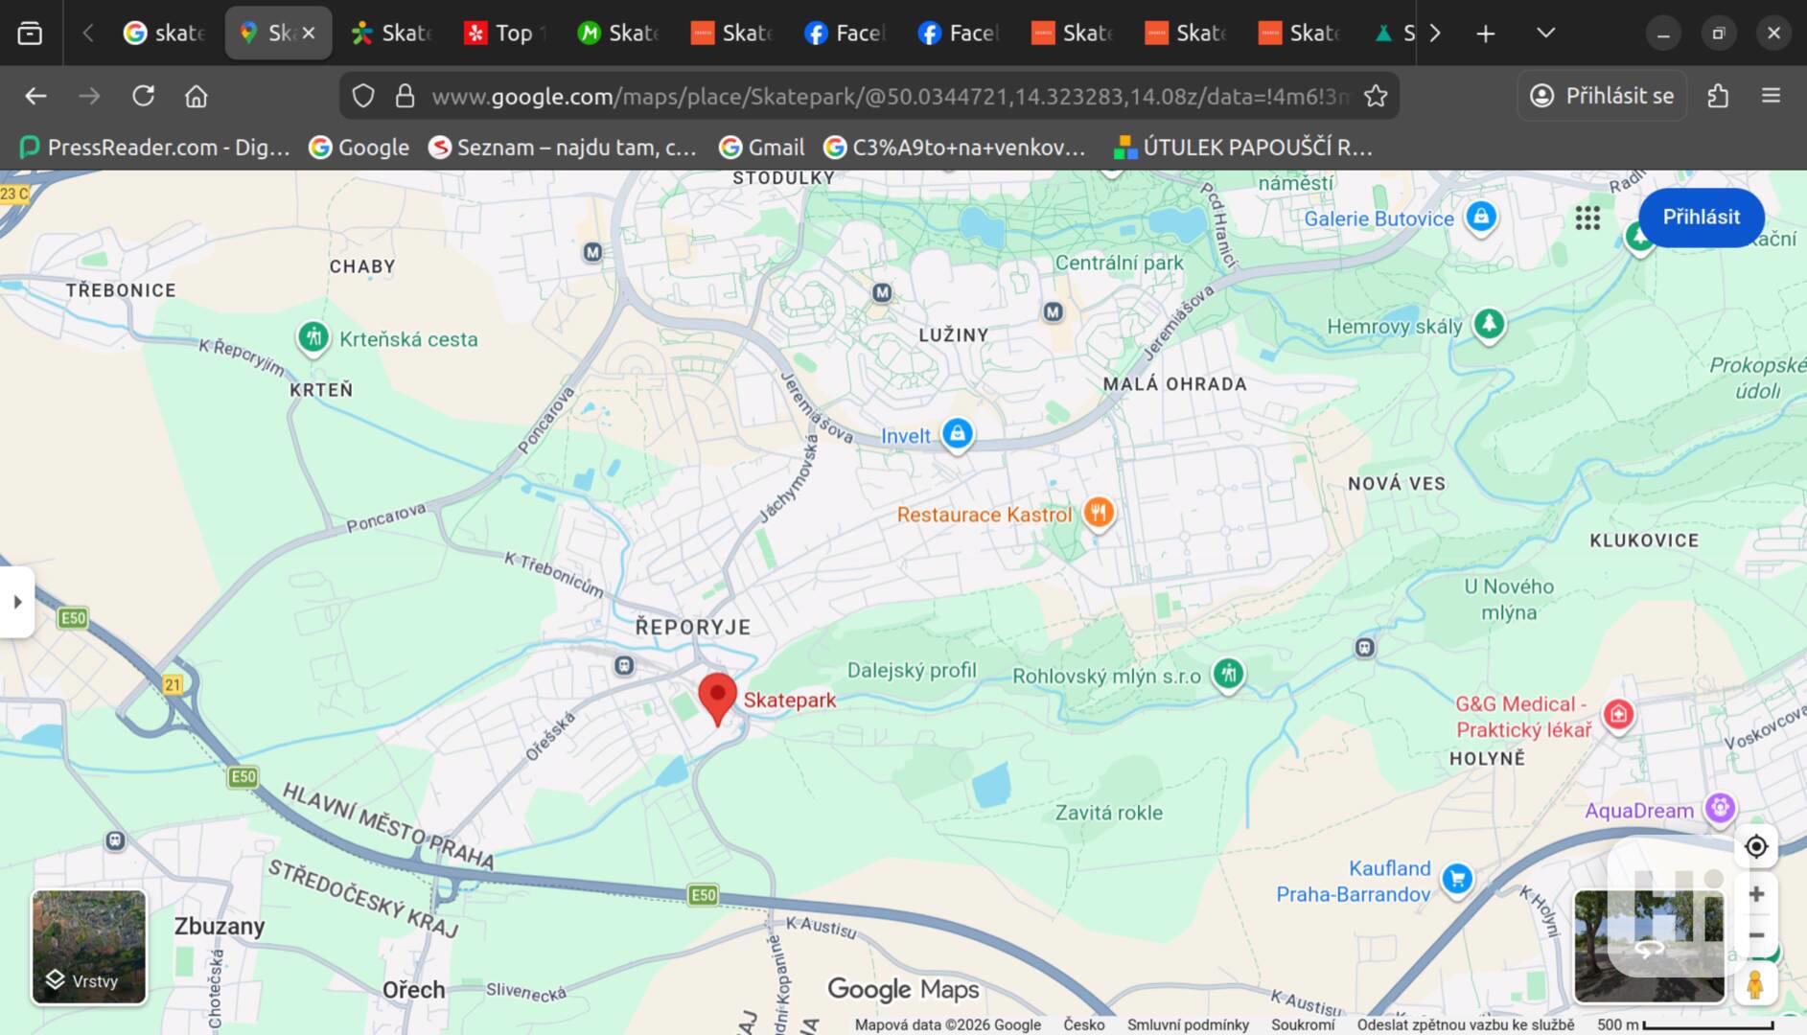Open the Street View photo thumbnail

(x=1648, y=947)
